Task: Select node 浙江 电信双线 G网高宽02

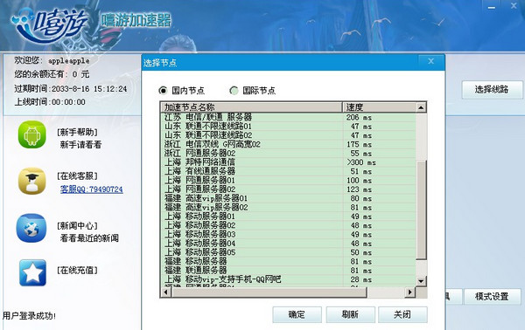Action: click(289, 144)
